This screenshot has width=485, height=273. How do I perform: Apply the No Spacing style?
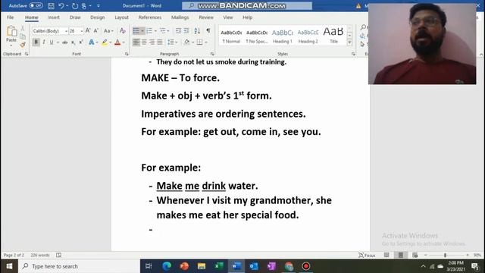click(x=257, y=36)
